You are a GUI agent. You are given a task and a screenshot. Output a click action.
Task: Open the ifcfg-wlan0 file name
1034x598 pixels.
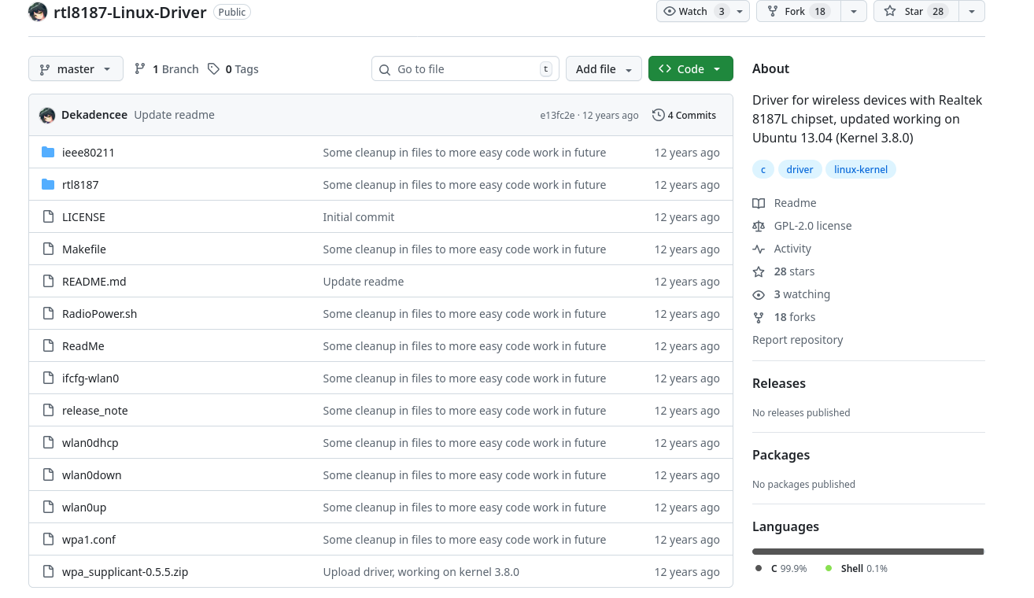90,378
